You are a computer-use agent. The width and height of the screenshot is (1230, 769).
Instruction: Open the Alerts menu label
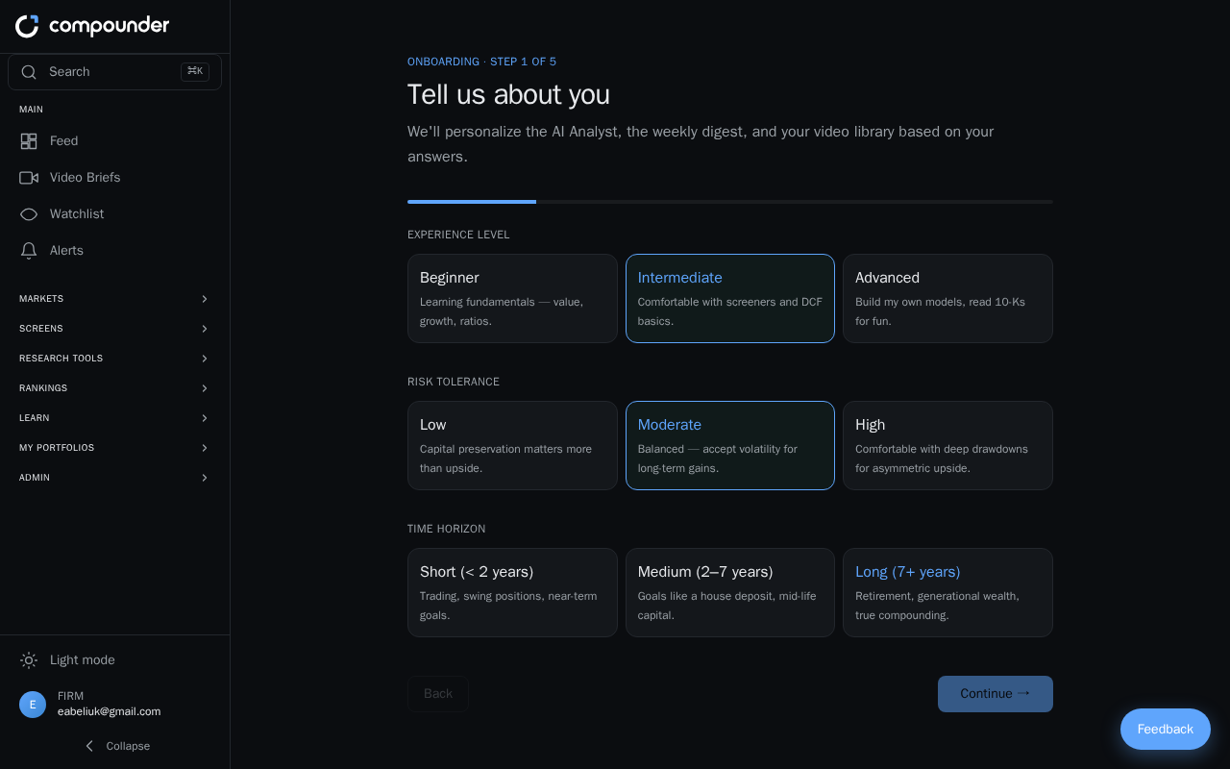(x=66, y=251)
